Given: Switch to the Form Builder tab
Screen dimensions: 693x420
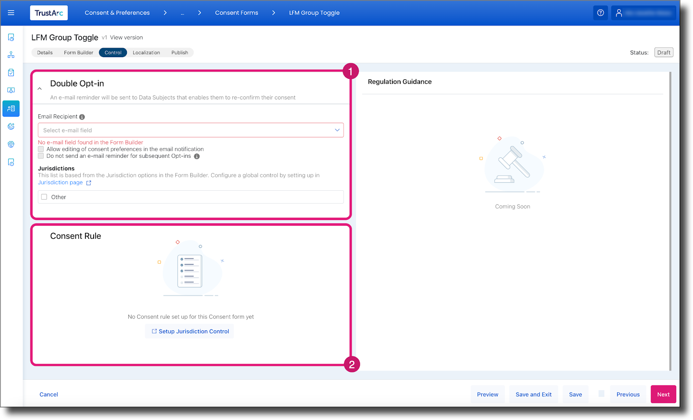Looking at the screenshot, I should click(x=78, y=52).
